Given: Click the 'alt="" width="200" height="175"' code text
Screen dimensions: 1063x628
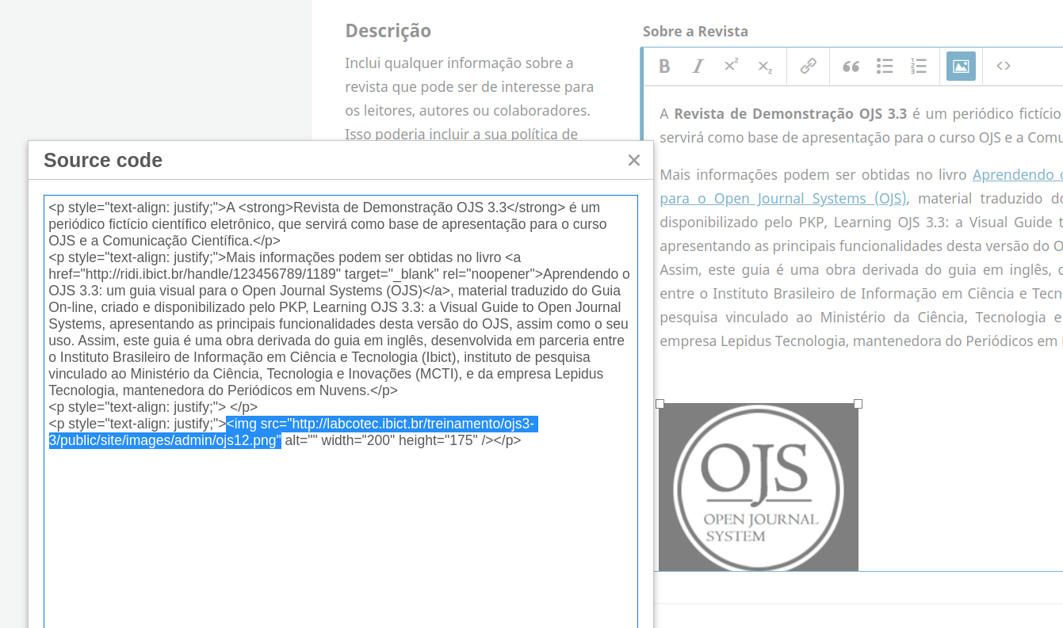Looking at the screenshot, I should pos(381,441).
